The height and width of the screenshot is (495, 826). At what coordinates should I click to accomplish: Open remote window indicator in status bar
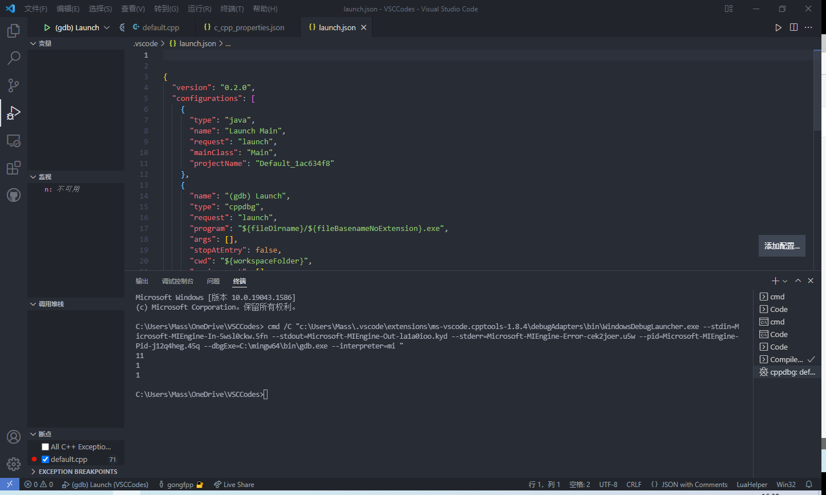tap(10, 484)
